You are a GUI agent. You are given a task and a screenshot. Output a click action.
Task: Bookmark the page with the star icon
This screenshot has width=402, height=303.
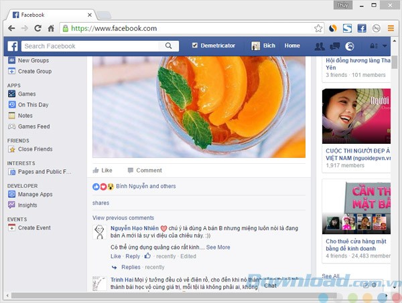(x=318, y=28)
